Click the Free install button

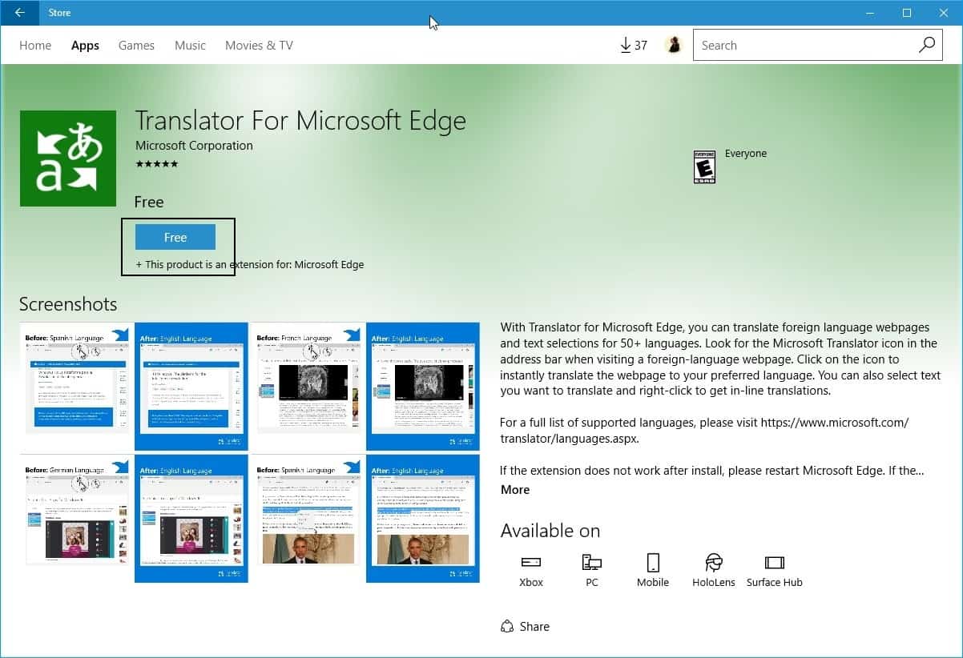click(x=175, y=237)
